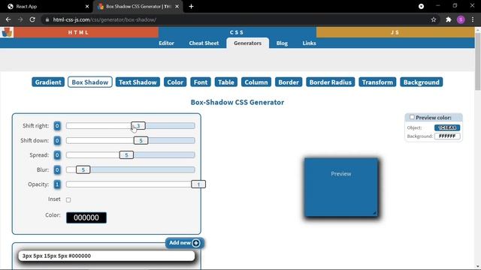Open the CSS section
This screenshot has height=270, width=481.
pos(237,32)
